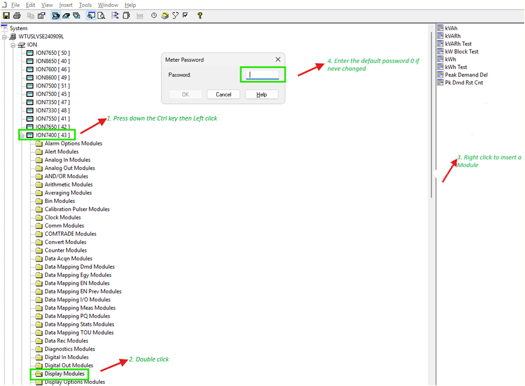Click the OK button in password dialog
Image resolution: width=525 pixels, height=386 pixels.
coord(185,94)
